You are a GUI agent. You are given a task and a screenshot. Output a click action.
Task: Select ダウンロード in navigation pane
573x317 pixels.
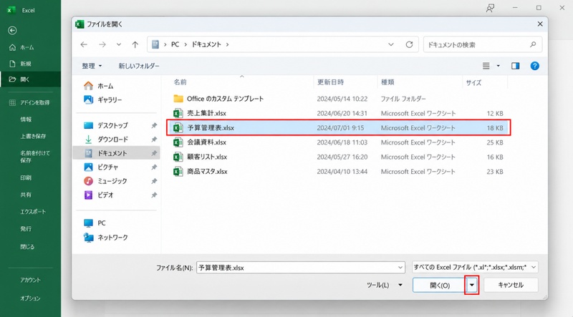point(116,139)
